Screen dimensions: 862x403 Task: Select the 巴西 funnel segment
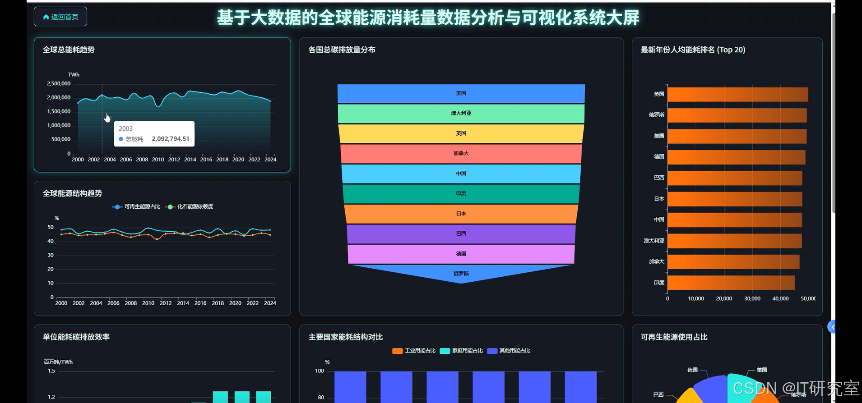pos(461,234)
